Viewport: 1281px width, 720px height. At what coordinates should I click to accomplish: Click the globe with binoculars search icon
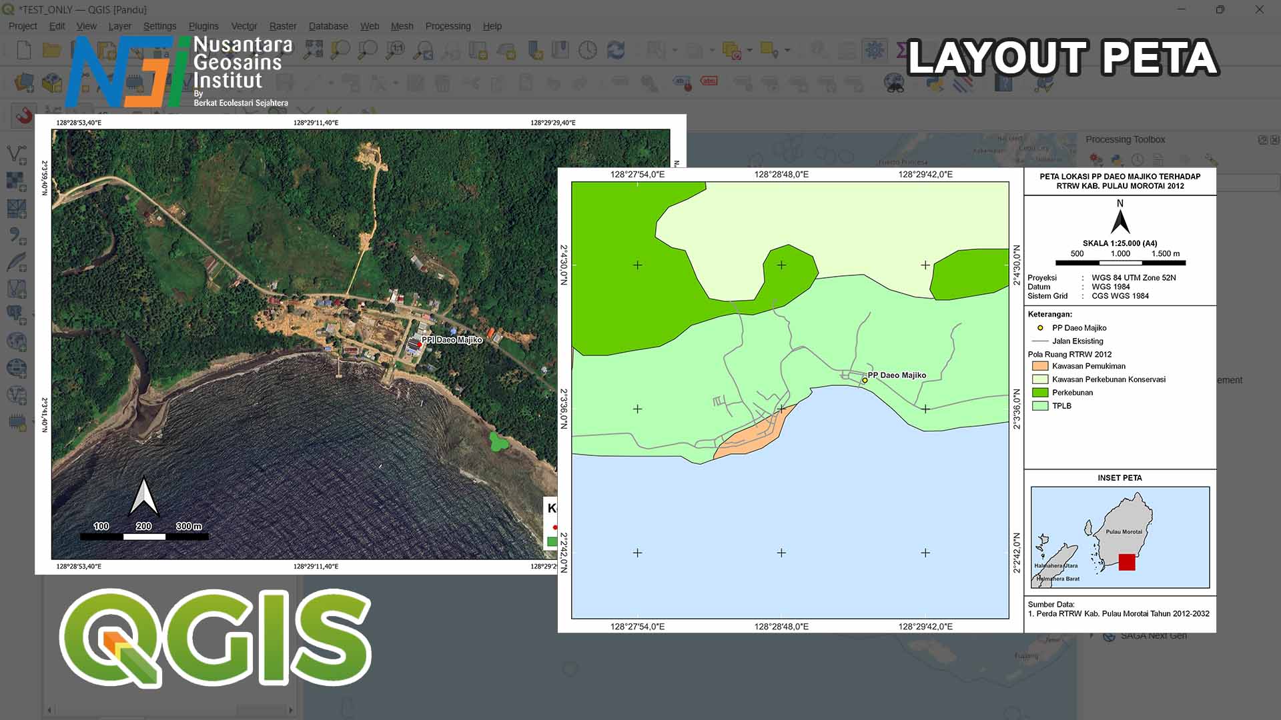[893, 83]
